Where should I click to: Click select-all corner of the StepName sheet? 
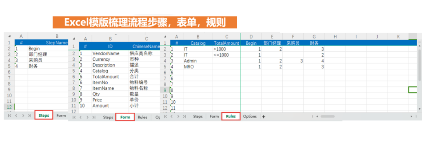[x=9, y=36]
